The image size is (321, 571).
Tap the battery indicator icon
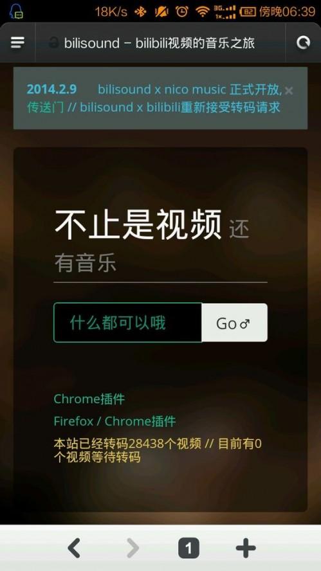tap(248, 12)
